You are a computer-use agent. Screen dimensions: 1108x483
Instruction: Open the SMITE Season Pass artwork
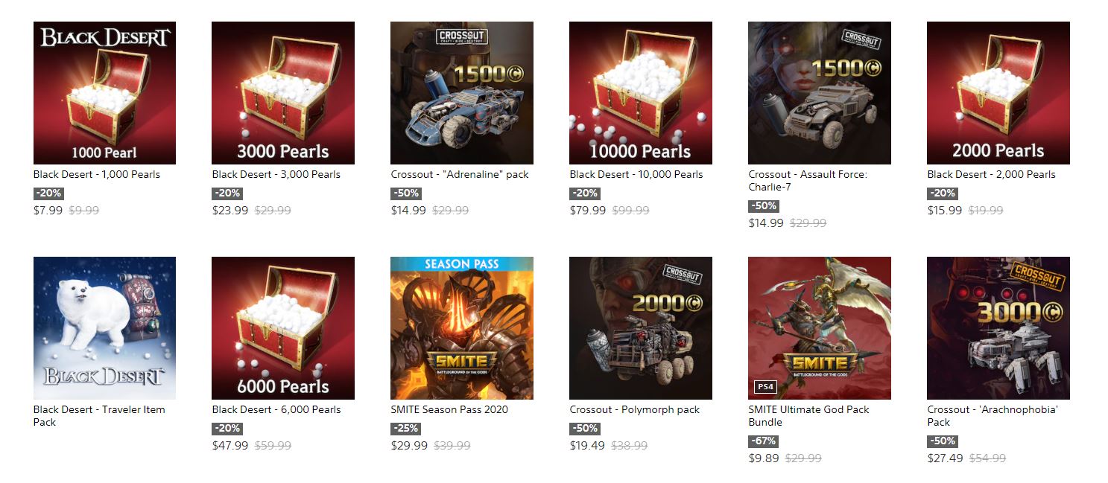pos(462,328)
